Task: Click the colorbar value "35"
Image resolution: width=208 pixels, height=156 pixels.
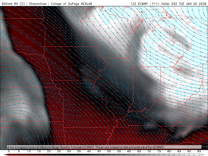Action: (79, 151)
